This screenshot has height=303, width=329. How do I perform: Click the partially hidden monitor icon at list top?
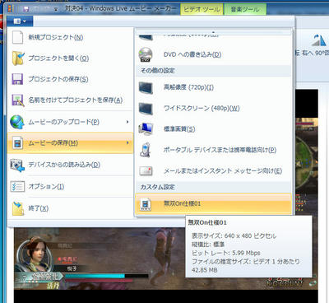pyautogui.click(x=146, y=38)
